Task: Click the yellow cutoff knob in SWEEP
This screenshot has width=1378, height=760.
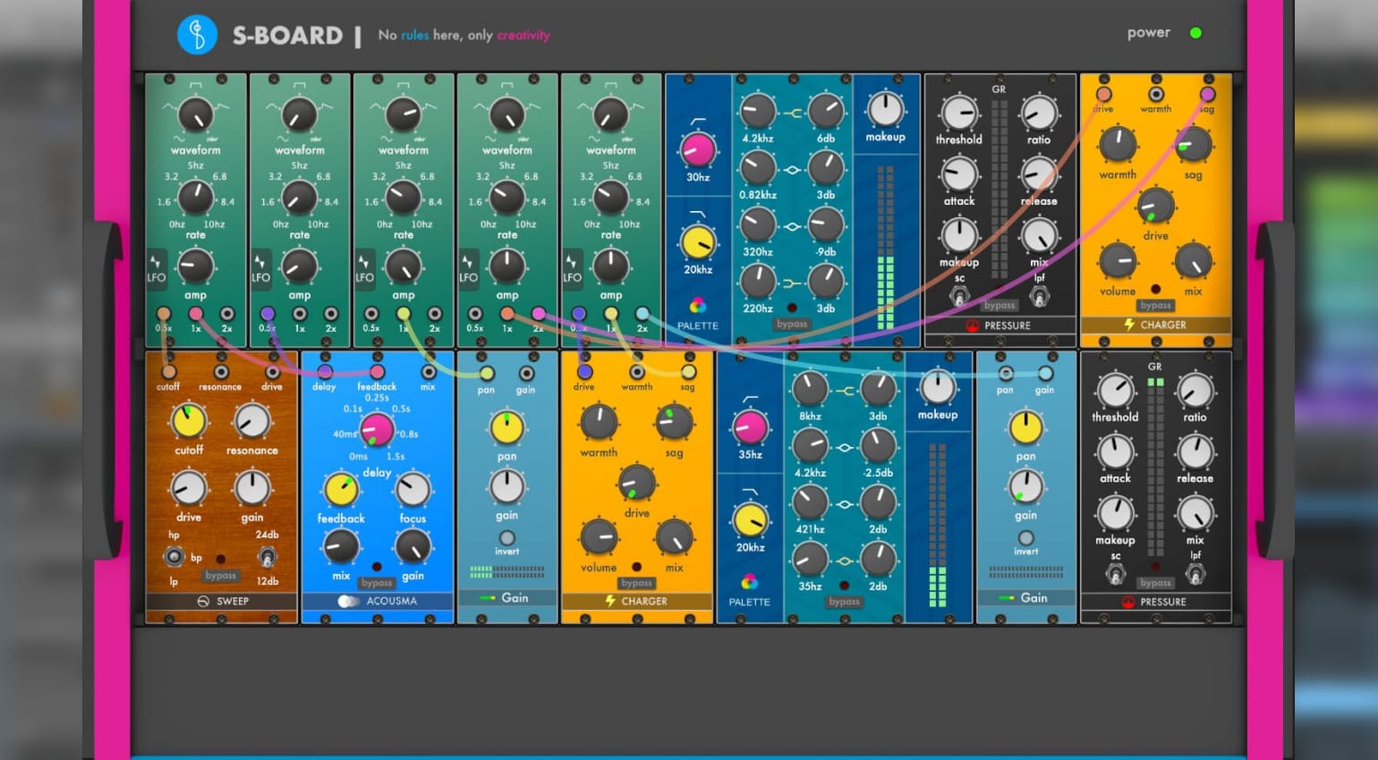Action: coord(189,420)
